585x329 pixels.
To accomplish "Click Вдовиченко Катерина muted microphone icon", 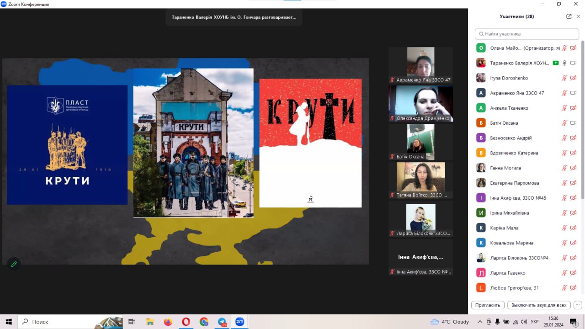I will [564, 153].
